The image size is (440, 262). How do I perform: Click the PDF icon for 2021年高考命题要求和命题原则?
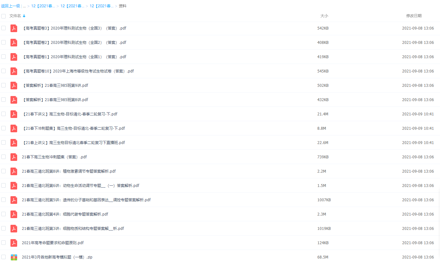(x=14, y=243)
